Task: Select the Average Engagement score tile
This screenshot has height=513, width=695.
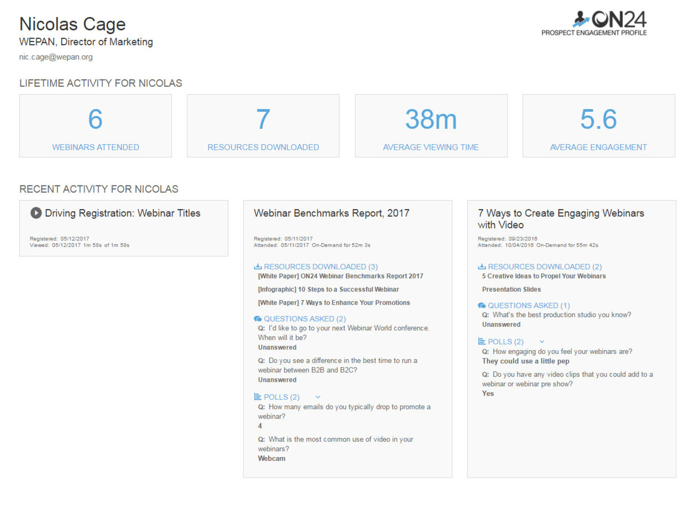Action: point(599,126)
